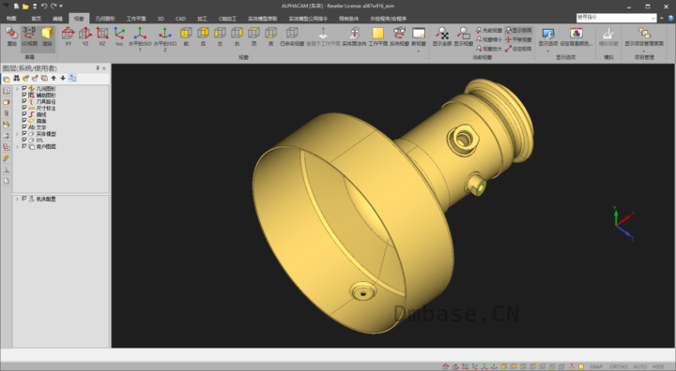Toggle the 曲线 layer checkbox

point(24,114)
